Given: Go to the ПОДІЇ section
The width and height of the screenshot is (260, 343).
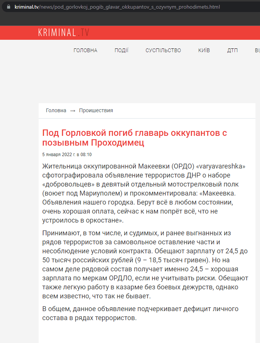Looking at the screenshot, I should 121,51.
